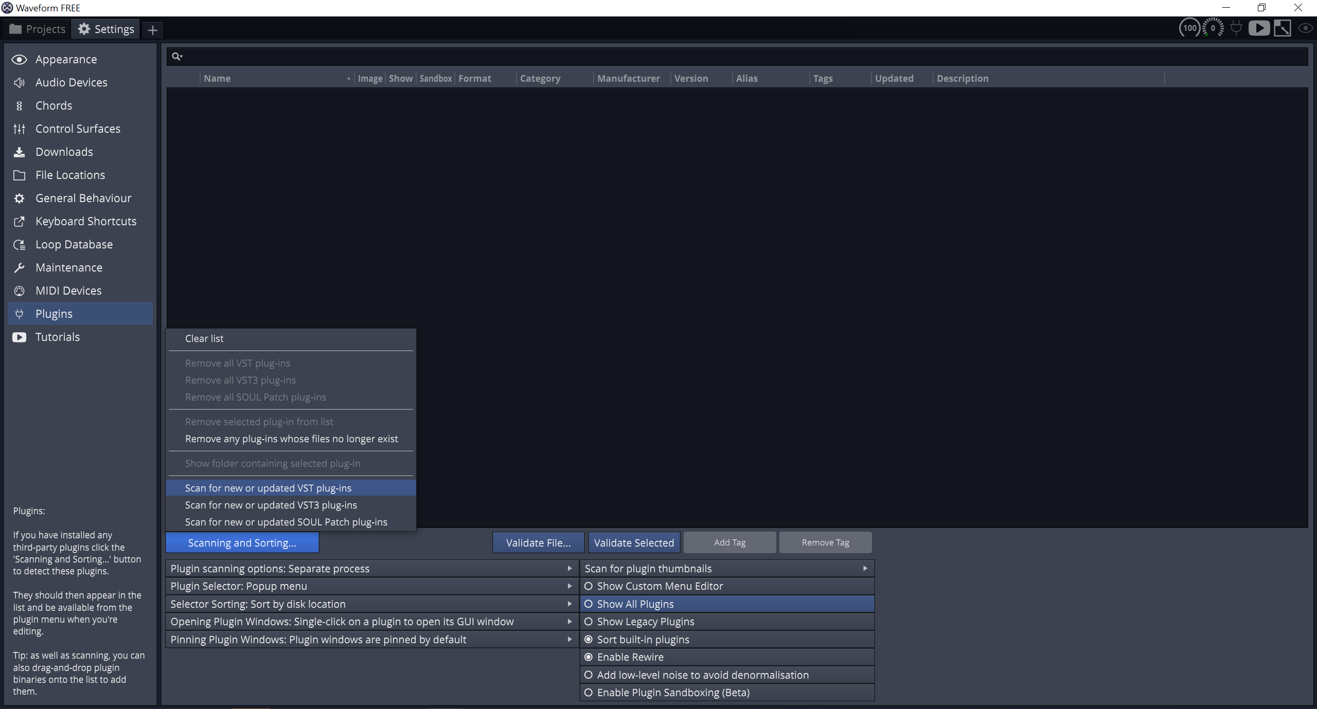Disable Sort built-in plugins option

pyautogui.click(x=727, y=640)
